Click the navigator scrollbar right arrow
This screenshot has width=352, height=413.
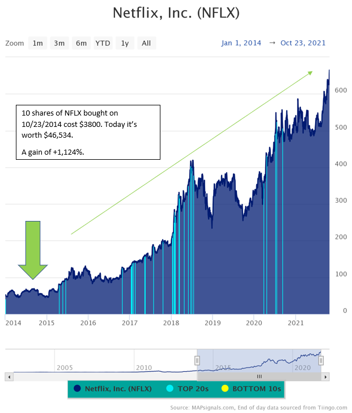[325, 377]
